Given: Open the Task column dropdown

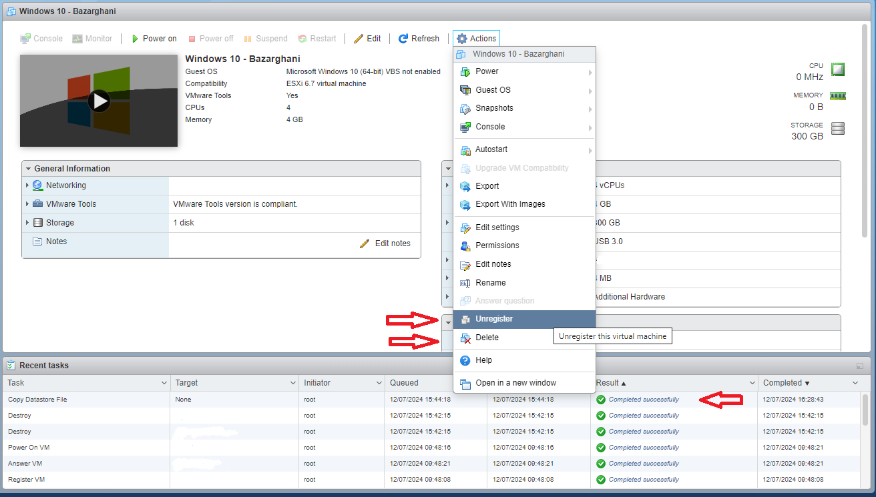Looking at the screenshot, I should click(x=164, y=383).
